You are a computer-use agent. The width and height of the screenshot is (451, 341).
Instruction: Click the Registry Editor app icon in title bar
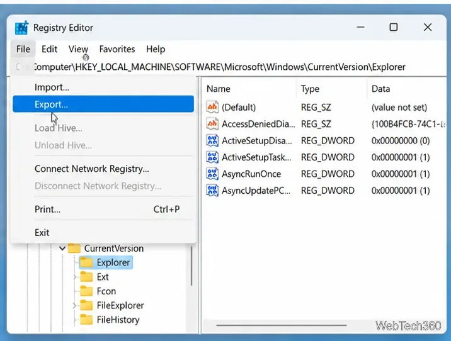pos(21,28)
